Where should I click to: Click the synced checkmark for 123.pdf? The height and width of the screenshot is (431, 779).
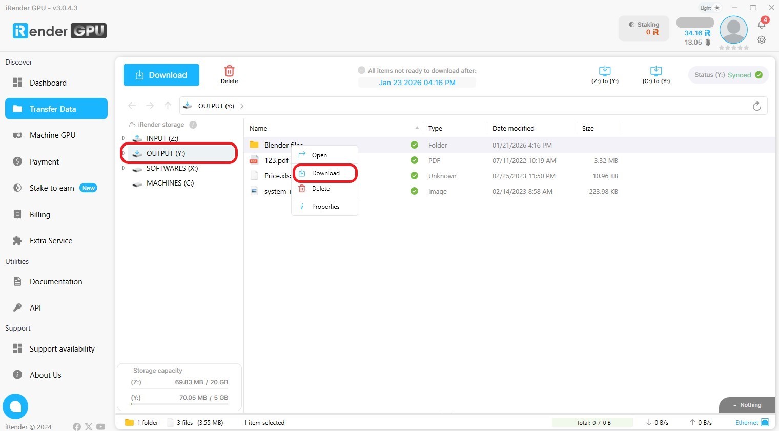(x=414, y=160)
